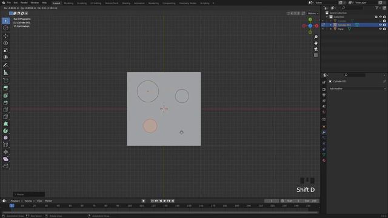Click the timeline current frame marker

12,206
